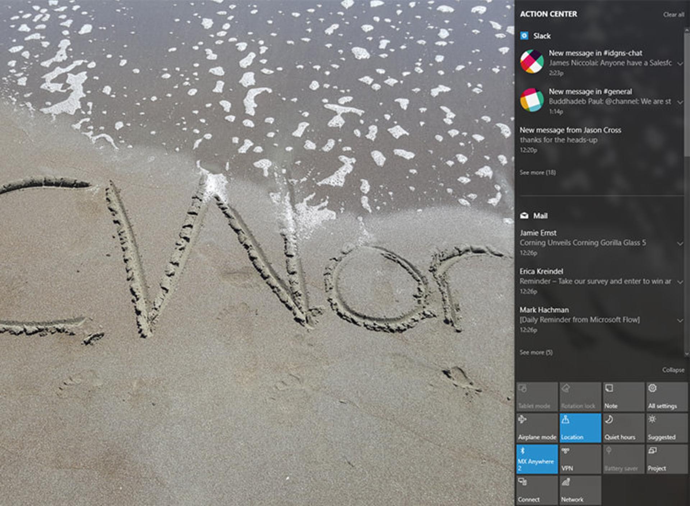Open the Connect devices tile
690x506 pixels.
click(x=537, y=490)
